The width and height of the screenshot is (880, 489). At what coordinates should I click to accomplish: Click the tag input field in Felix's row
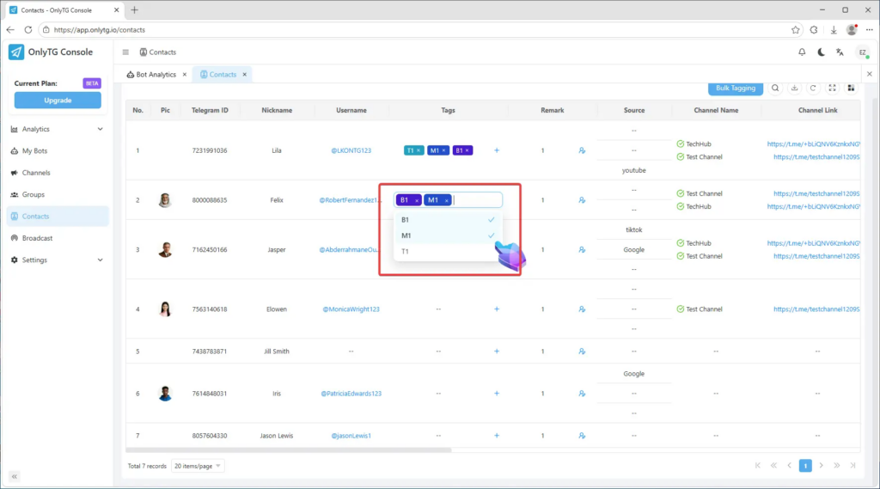point(477,200)
